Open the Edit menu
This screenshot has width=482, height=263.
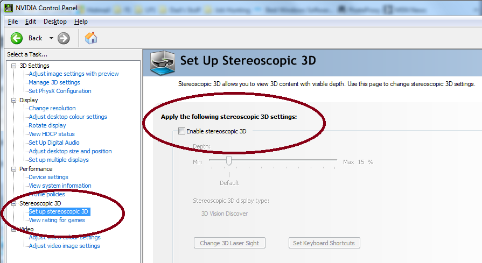click(31, 22)
